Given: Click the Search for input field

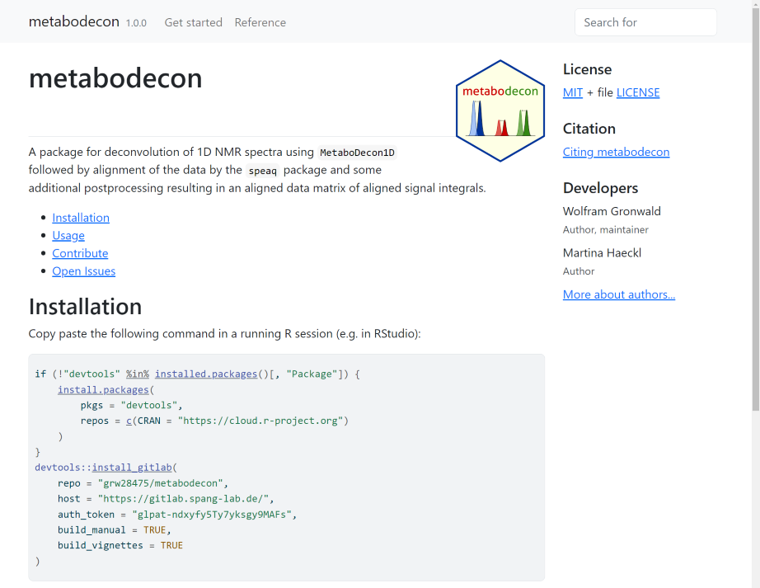Looking at the screenshot, I should (645, 22).
